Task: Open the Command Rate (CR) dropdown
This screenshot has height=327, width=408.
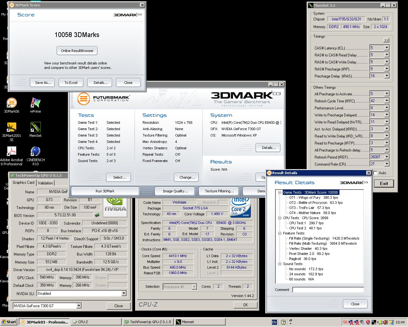Action: point(387,164)
